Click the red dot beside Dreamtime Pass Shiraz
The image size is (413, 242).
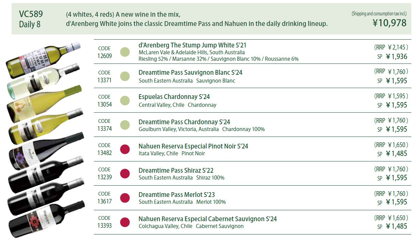pyautogui.click(x=125, y=173)
